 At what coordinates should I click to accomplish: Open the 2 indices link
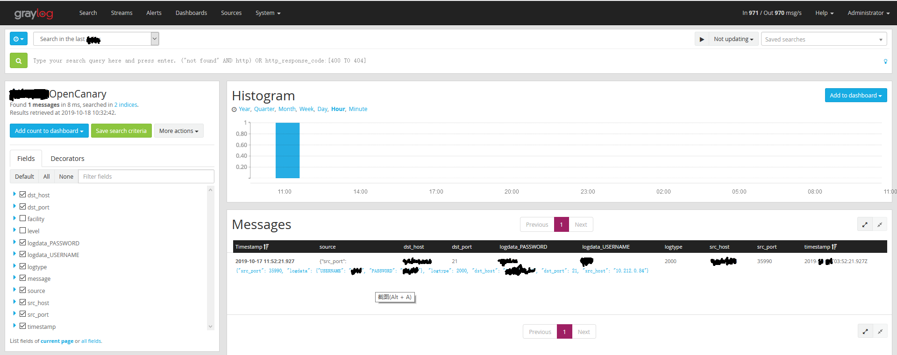pyautogui.click(x=126, y=104)
